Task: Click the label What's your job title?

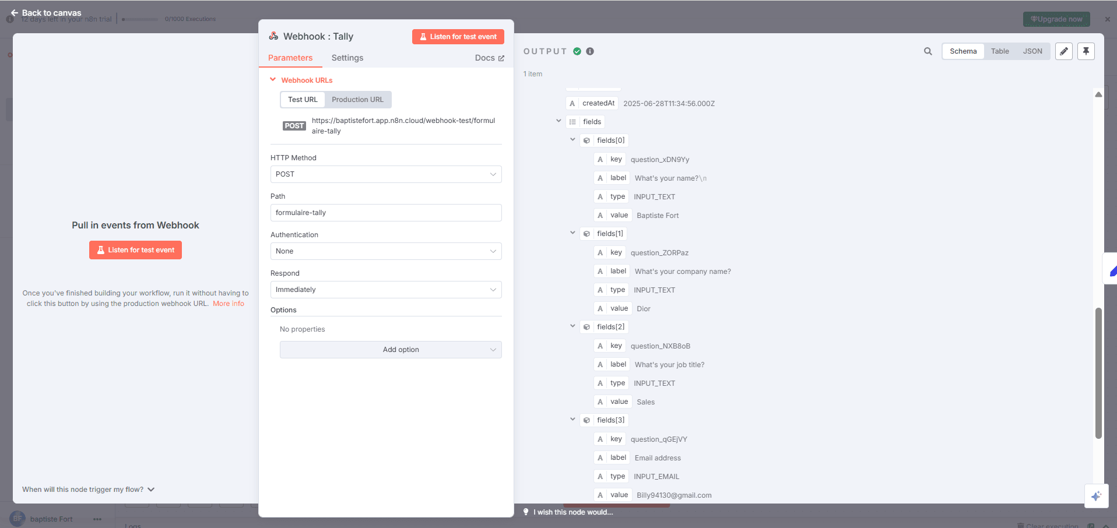Action: (x=669, y=365)
